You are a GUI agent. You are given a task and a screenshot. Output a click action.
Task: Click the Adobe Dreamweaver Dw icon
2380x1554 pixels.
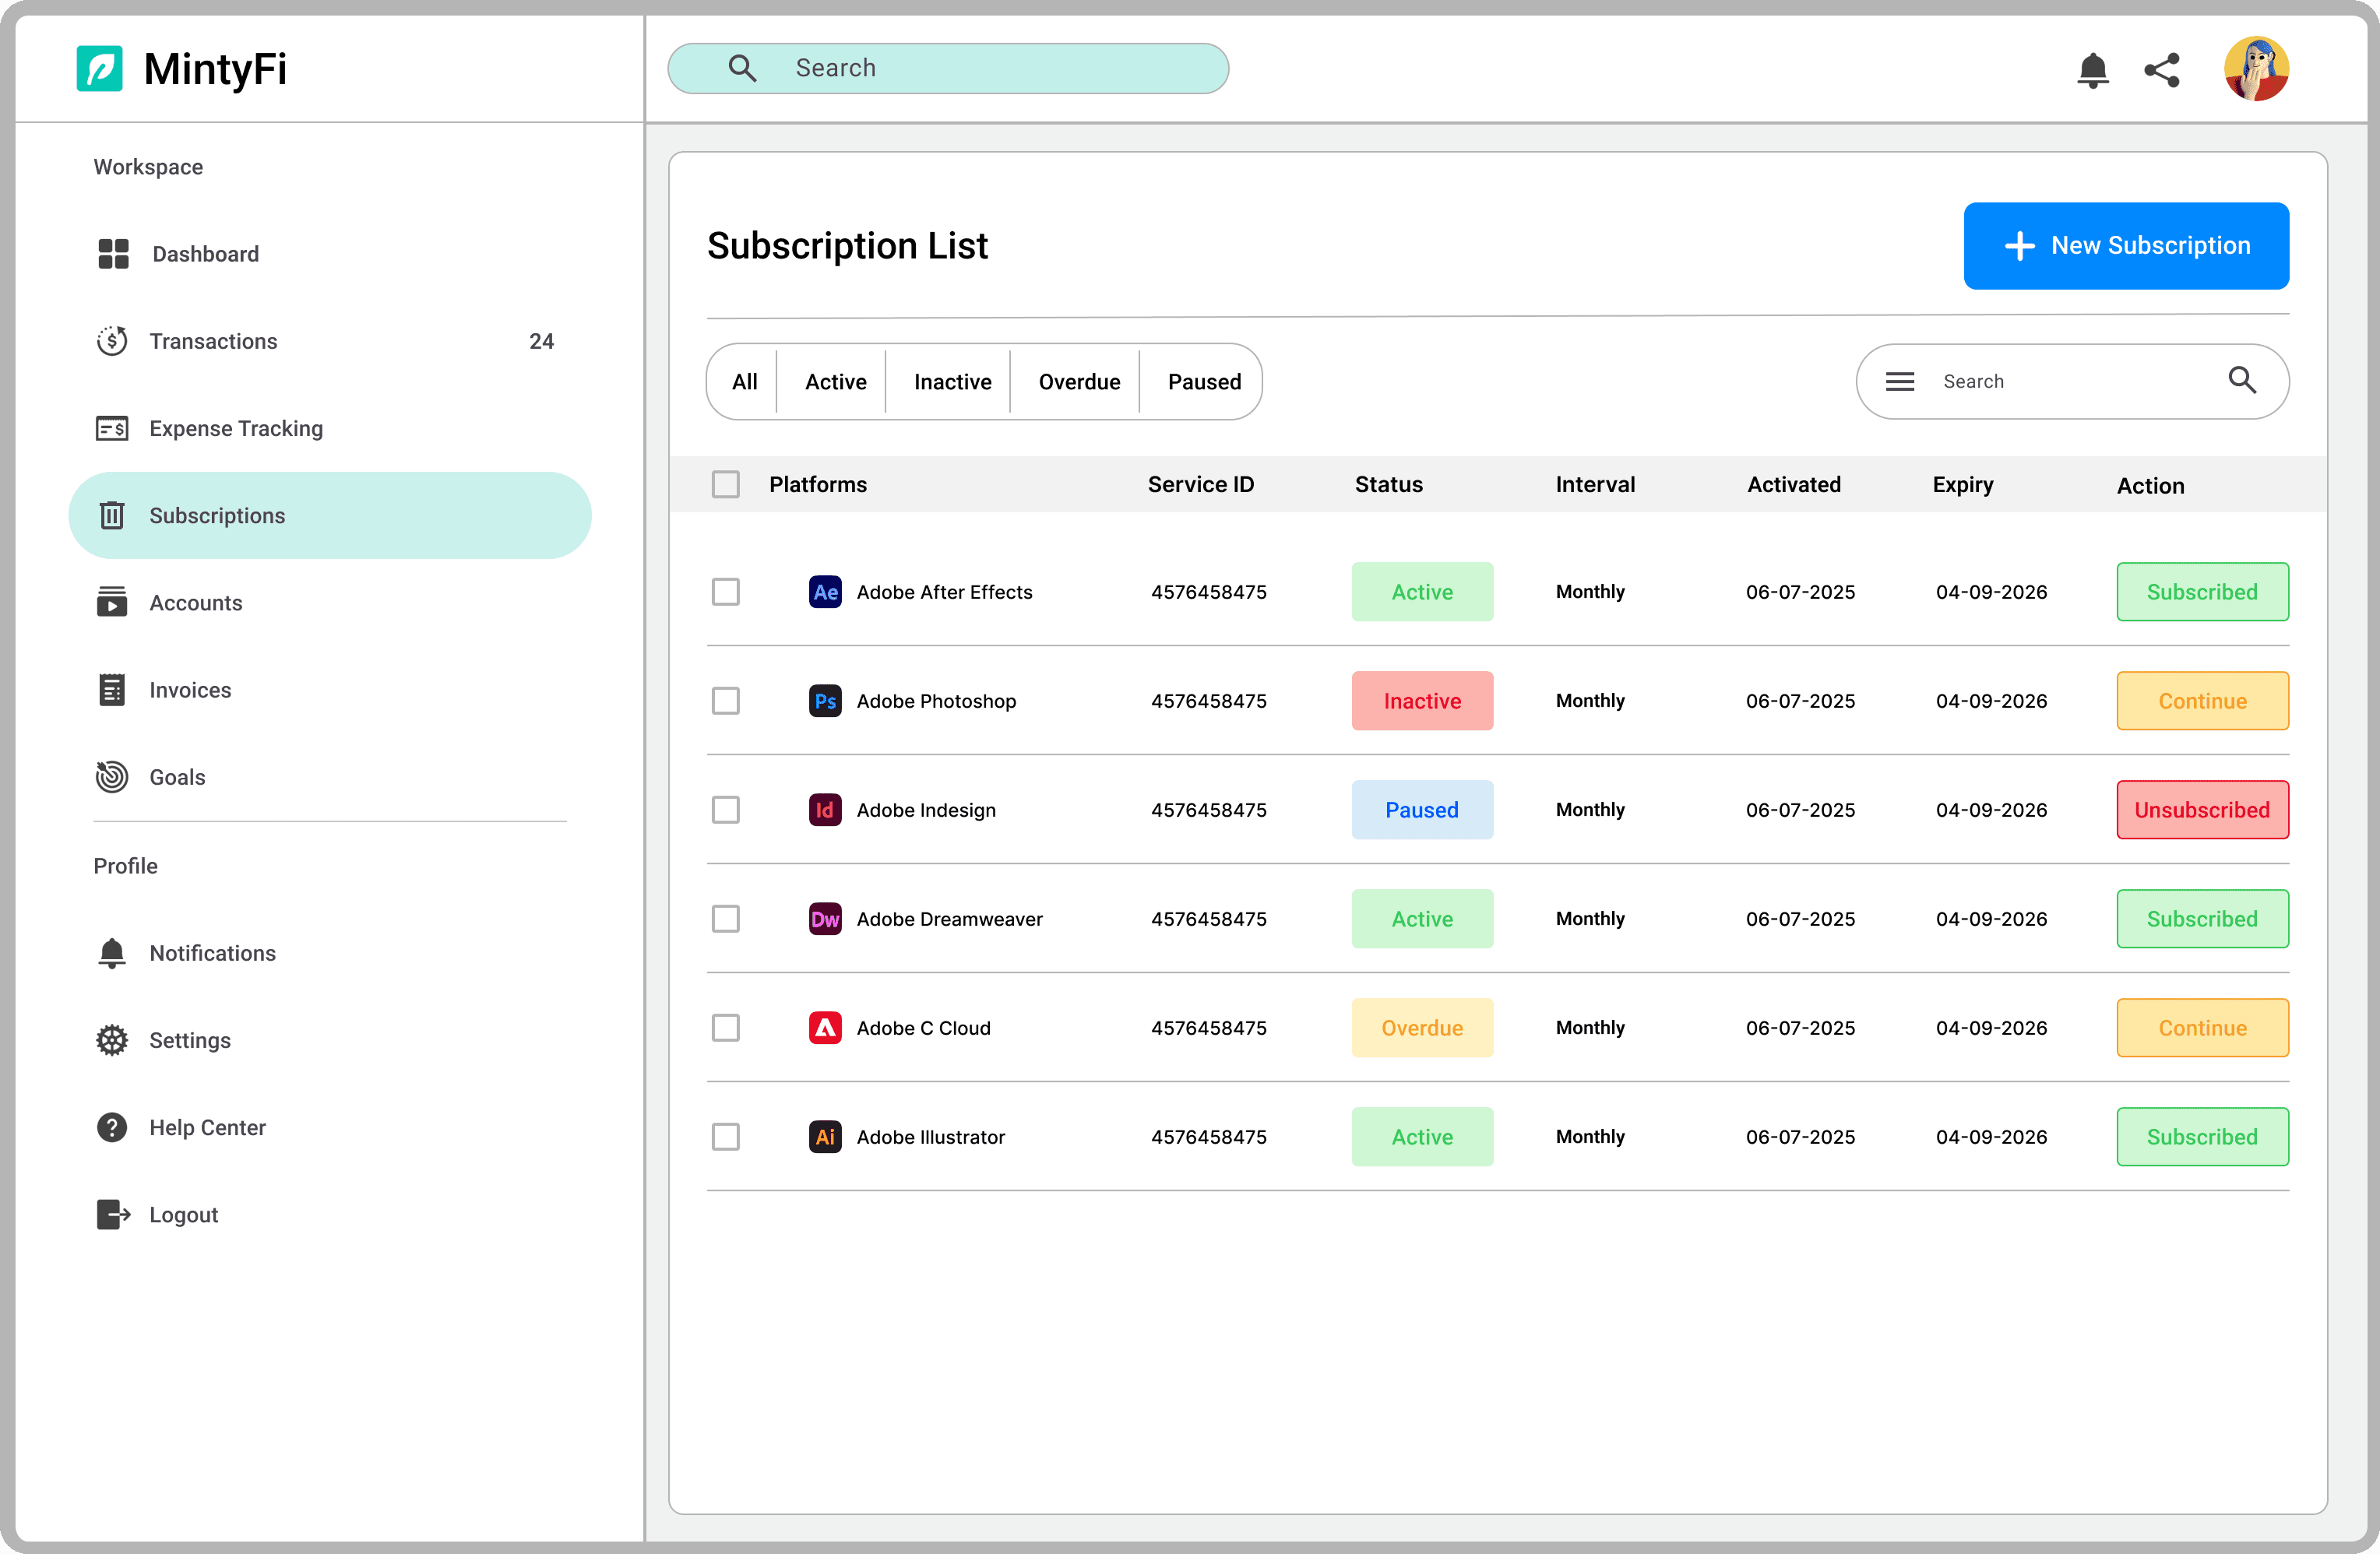pos(825,919)
